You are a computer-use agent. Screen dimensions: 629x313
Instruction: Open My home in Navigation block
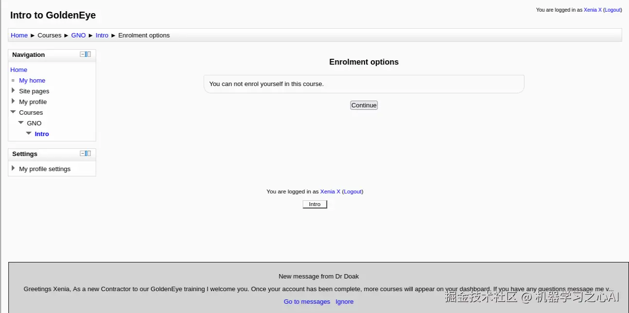click(x=32, y=80)
